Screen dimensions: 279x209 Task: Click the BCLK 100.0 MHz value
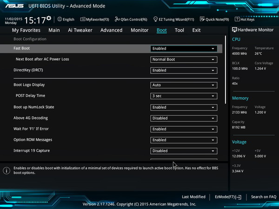coord(240,68)
